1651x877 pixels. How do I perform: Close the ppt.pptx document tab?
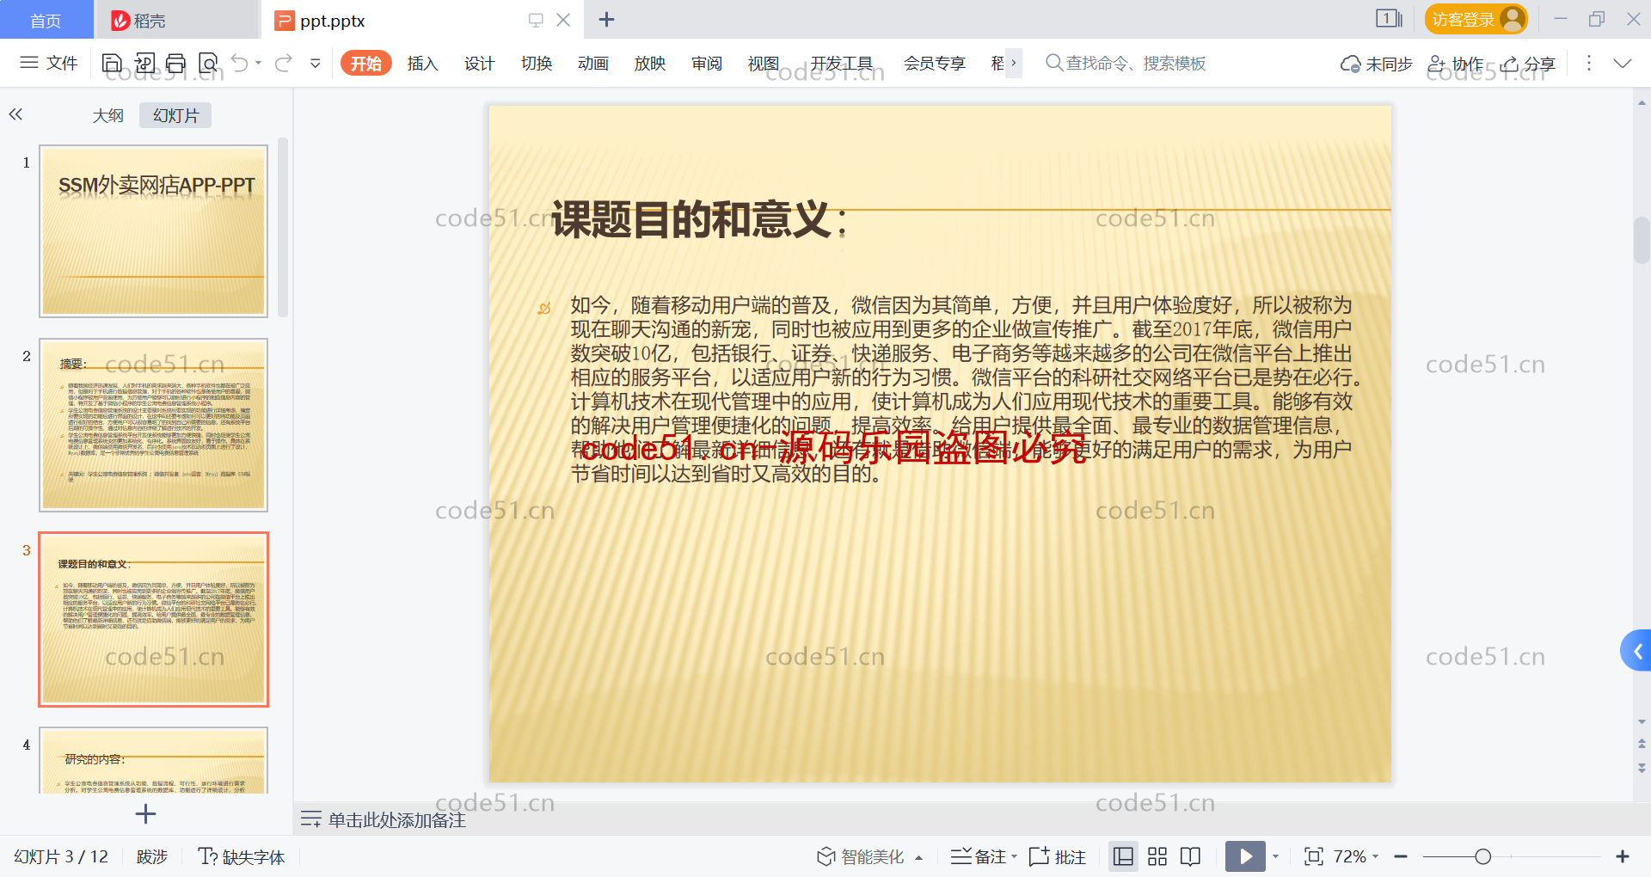point(563,20)
